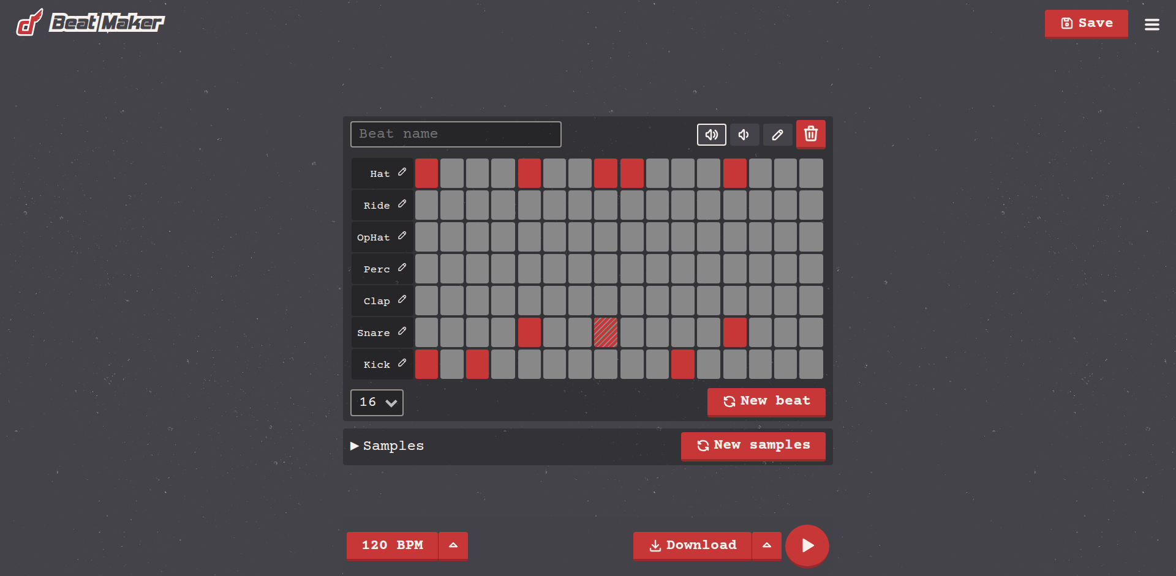Select the Hat track label

click(380, 174)
